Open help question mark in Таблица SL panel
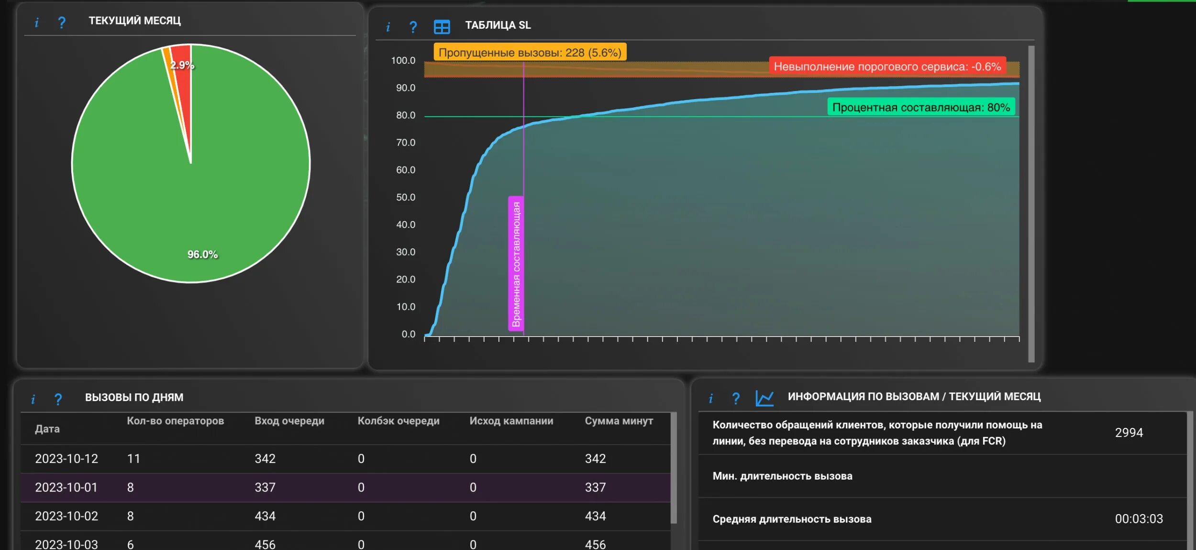Viewport: 1196px width, 550px height. point(413,27)
